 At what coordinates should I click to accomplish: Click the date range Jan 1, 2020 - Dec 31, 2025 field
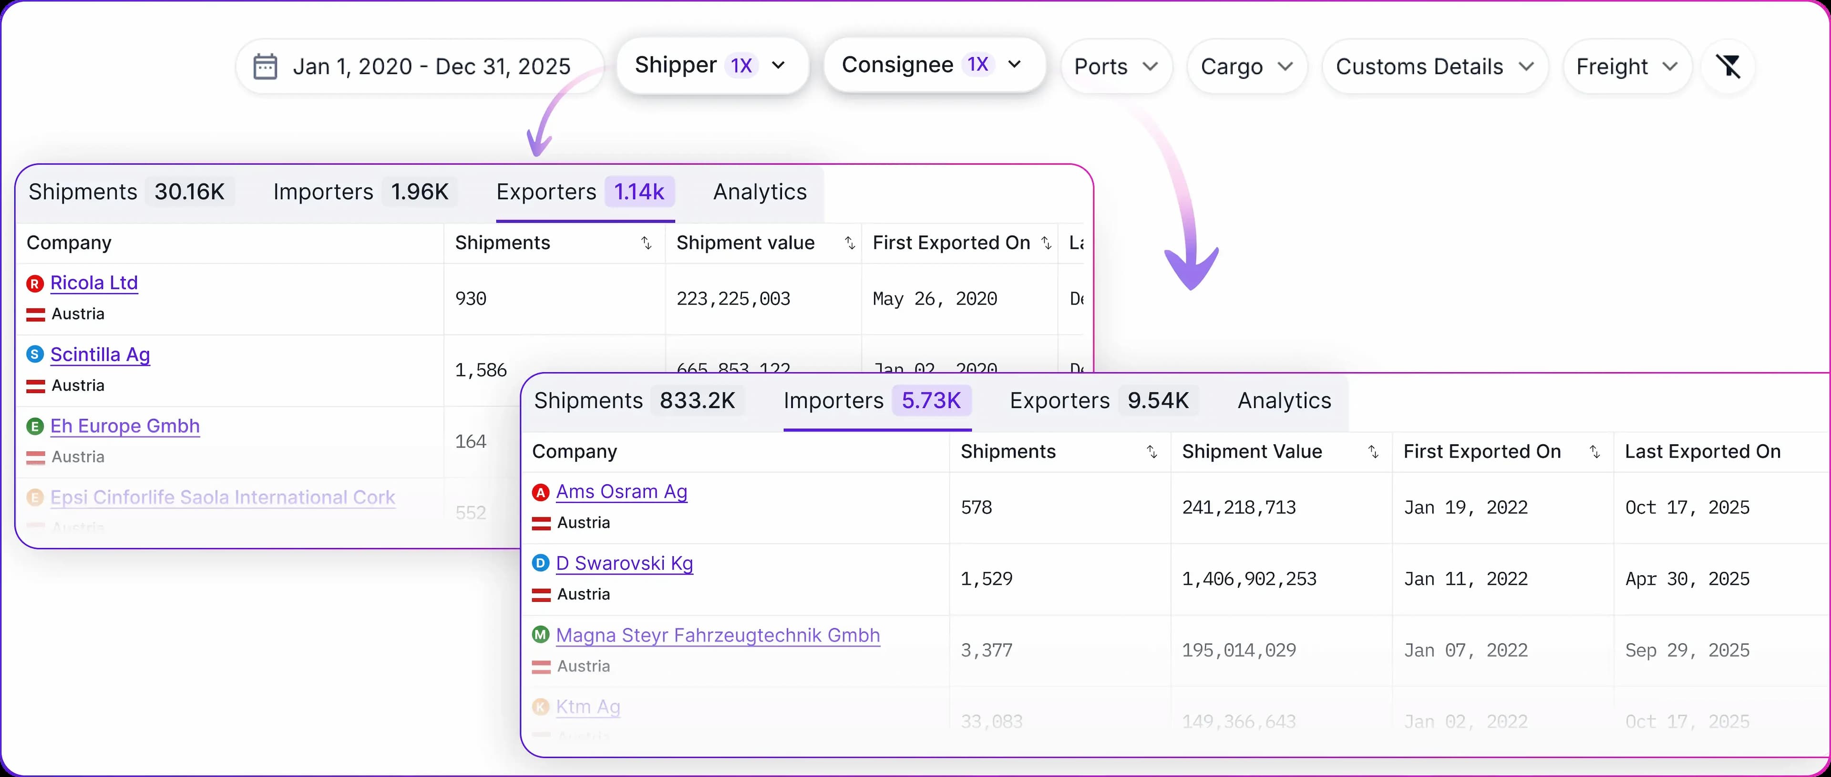pos(431,67)
